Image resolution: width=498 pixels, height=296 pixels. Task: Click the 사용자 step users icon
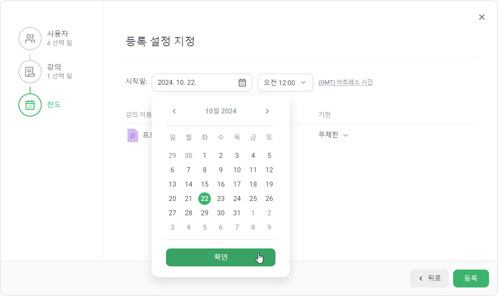tap(30, 39)
